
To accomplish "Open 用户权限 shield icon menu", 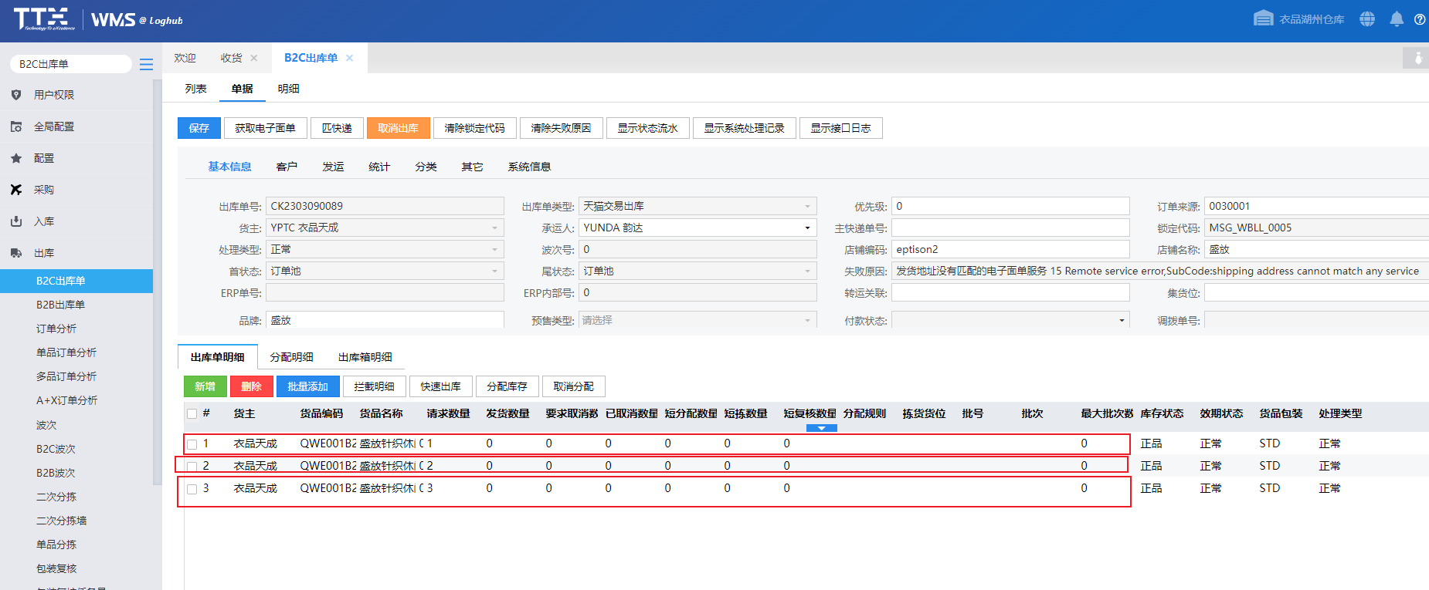I will tap(16, 95).
